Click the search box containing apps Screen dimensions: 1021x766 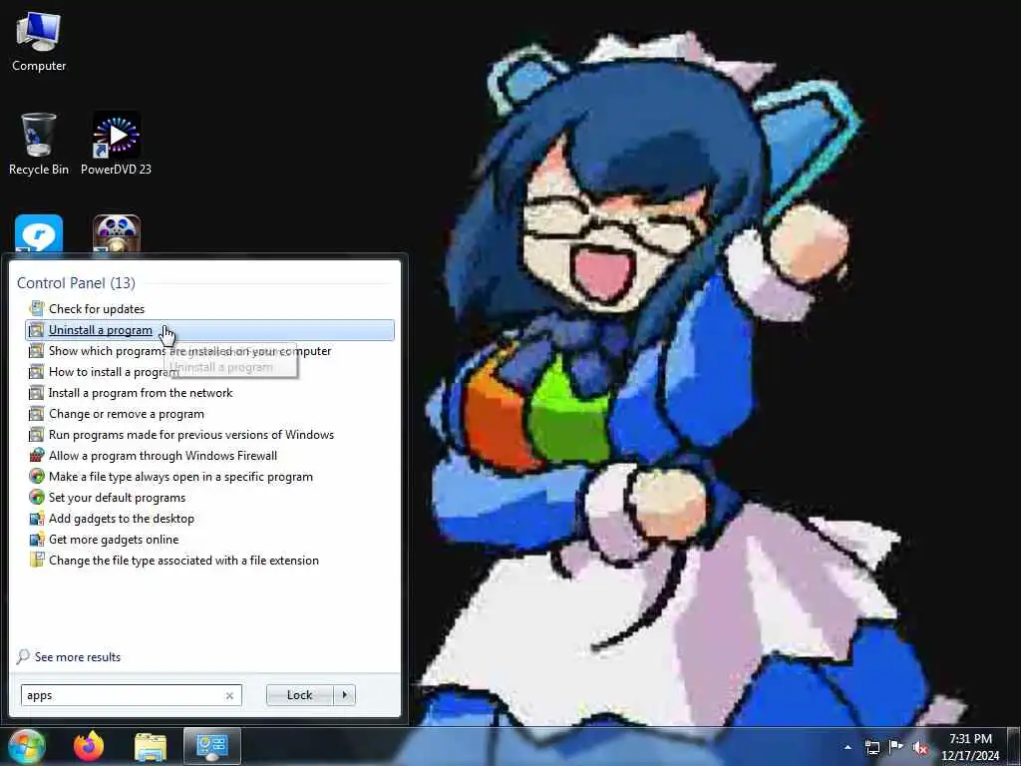(131, 695)
